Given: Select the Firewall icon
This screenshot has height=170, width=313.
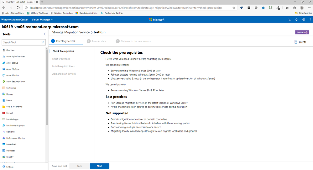Looking at the screenshot, I should (3, 113).
